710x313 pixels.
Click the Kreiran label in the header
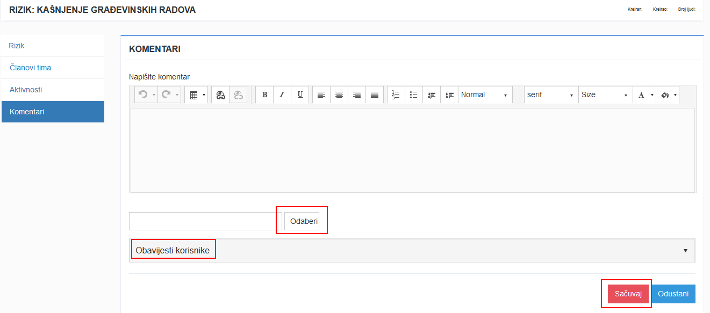(635, 9)
